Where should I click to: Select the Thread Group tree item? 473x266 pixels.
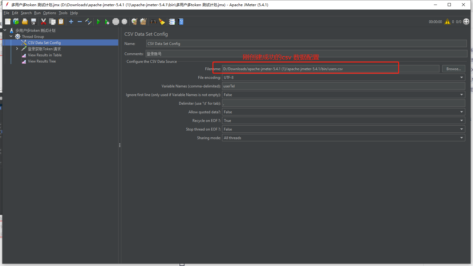(x=33, y=37)
